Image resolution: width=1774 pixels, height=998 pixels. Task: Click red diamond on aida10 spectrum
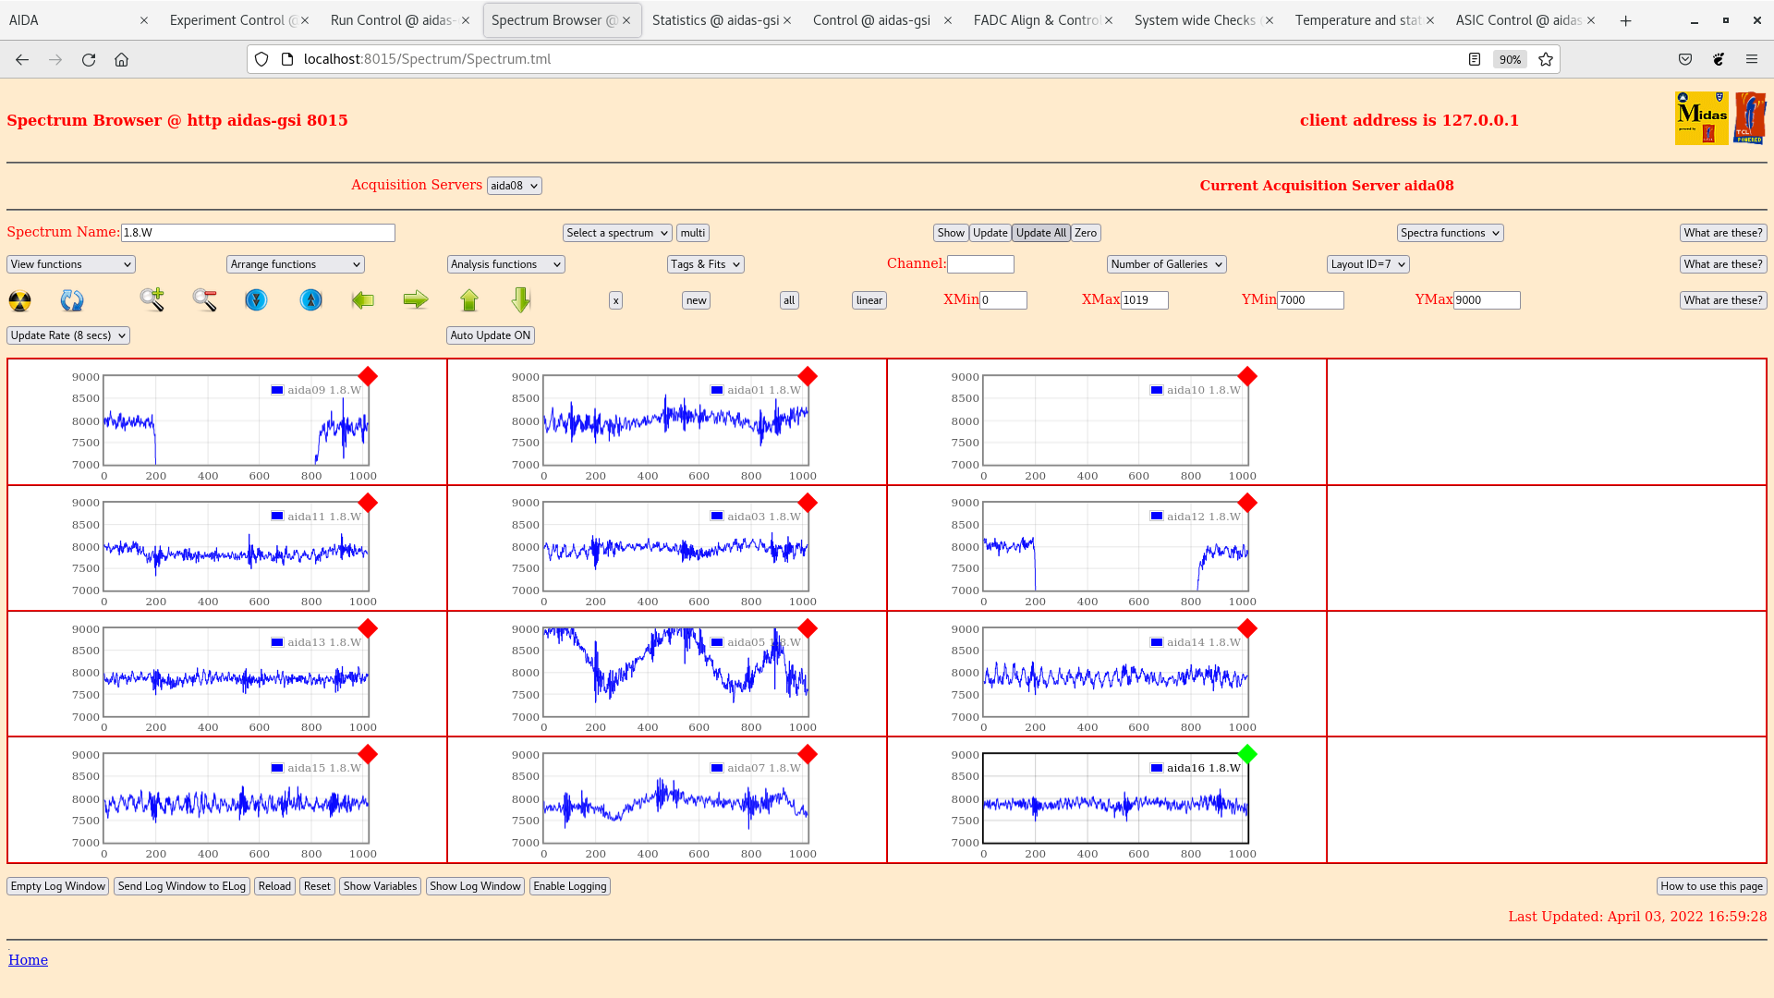click(1247, 376)
